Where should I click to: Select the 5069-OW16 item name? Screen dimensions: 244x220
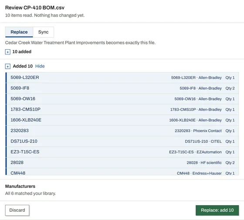click(x=23, y=98)
